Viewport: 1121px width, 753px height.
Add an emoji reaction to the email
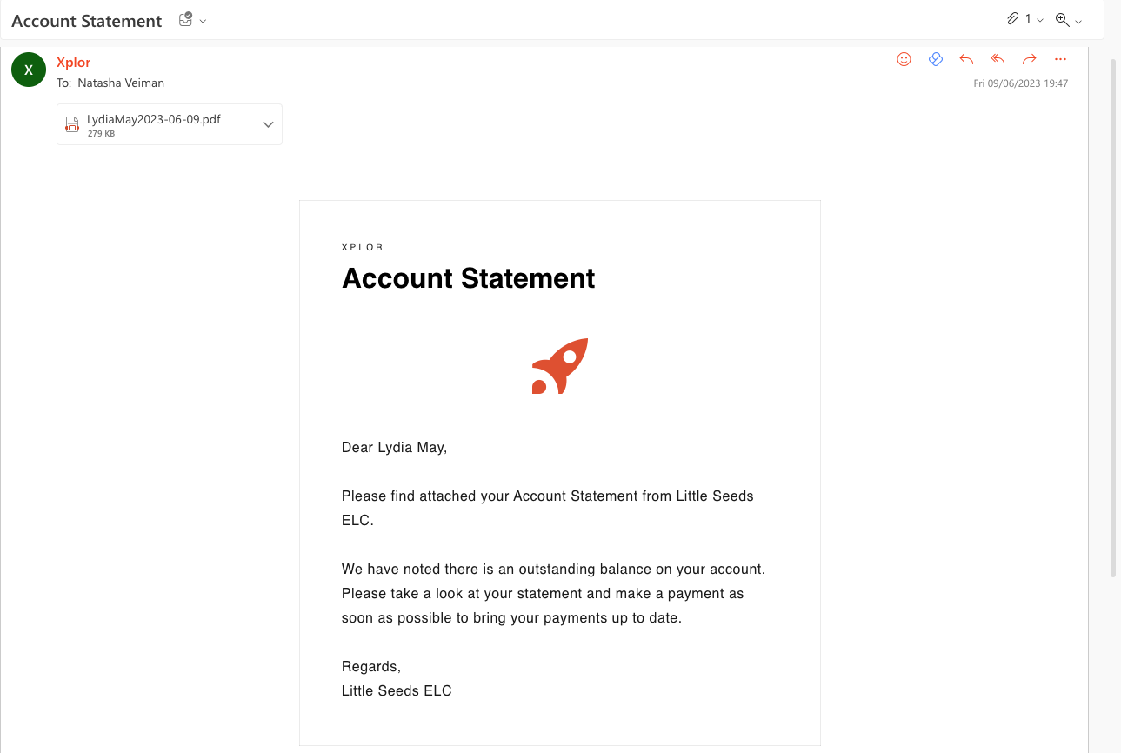pos(904,59)
